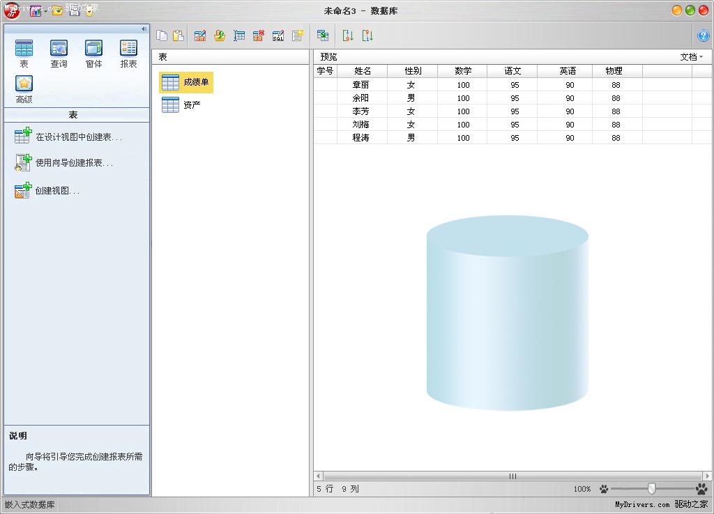Click 在设计视图中创建表 link

click(78, 137)
